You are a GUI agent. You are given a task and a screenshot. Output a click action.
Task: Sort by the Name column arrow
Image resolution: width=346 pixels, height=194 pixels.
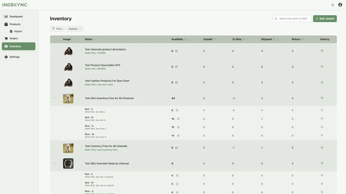click(x=95, y=39)
